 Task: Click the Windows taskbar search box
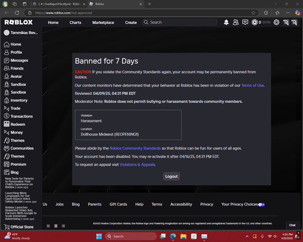pos(131,236)
